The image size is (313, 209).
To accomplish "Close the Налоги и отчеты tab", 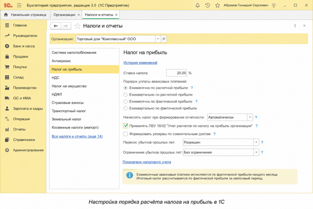I will click(x=116, y=15).
